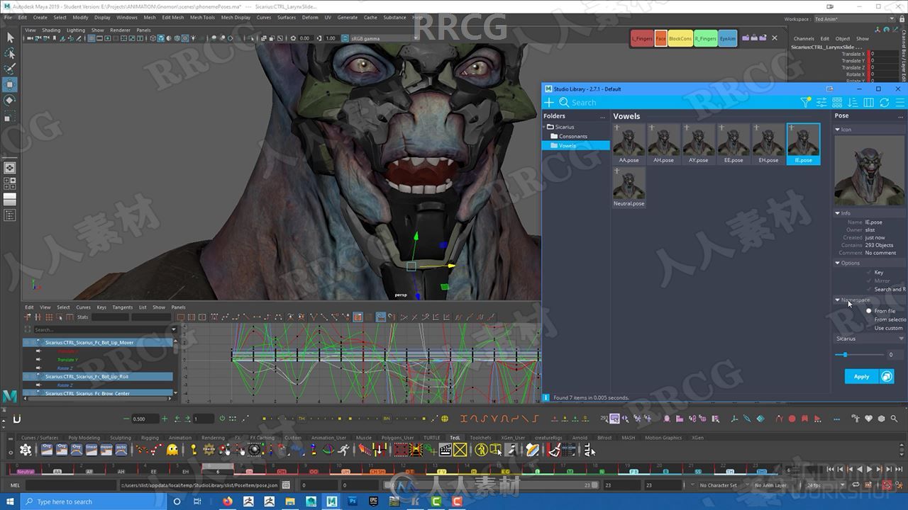The width and height of the screenshot is (908, 510).
Task: Select the Neutral.pose thumbnail
Action: (x=629, y=187)
